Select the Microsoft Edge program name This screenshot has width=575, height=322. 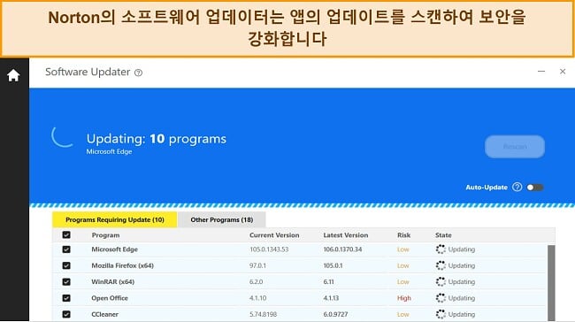(114, 249)
